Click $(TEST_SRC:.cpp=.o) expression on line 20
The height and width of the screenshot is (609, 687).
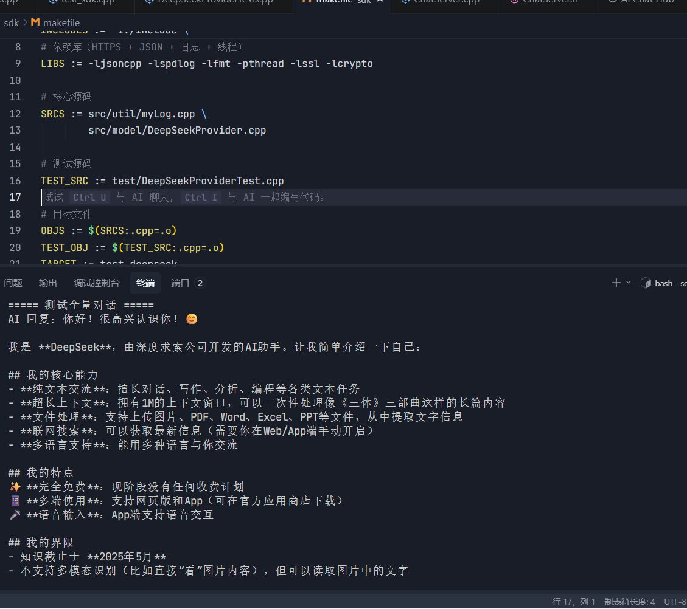(168, 247)
